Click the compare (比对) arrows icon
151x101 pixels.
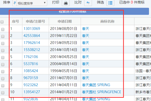pos(88,3)
